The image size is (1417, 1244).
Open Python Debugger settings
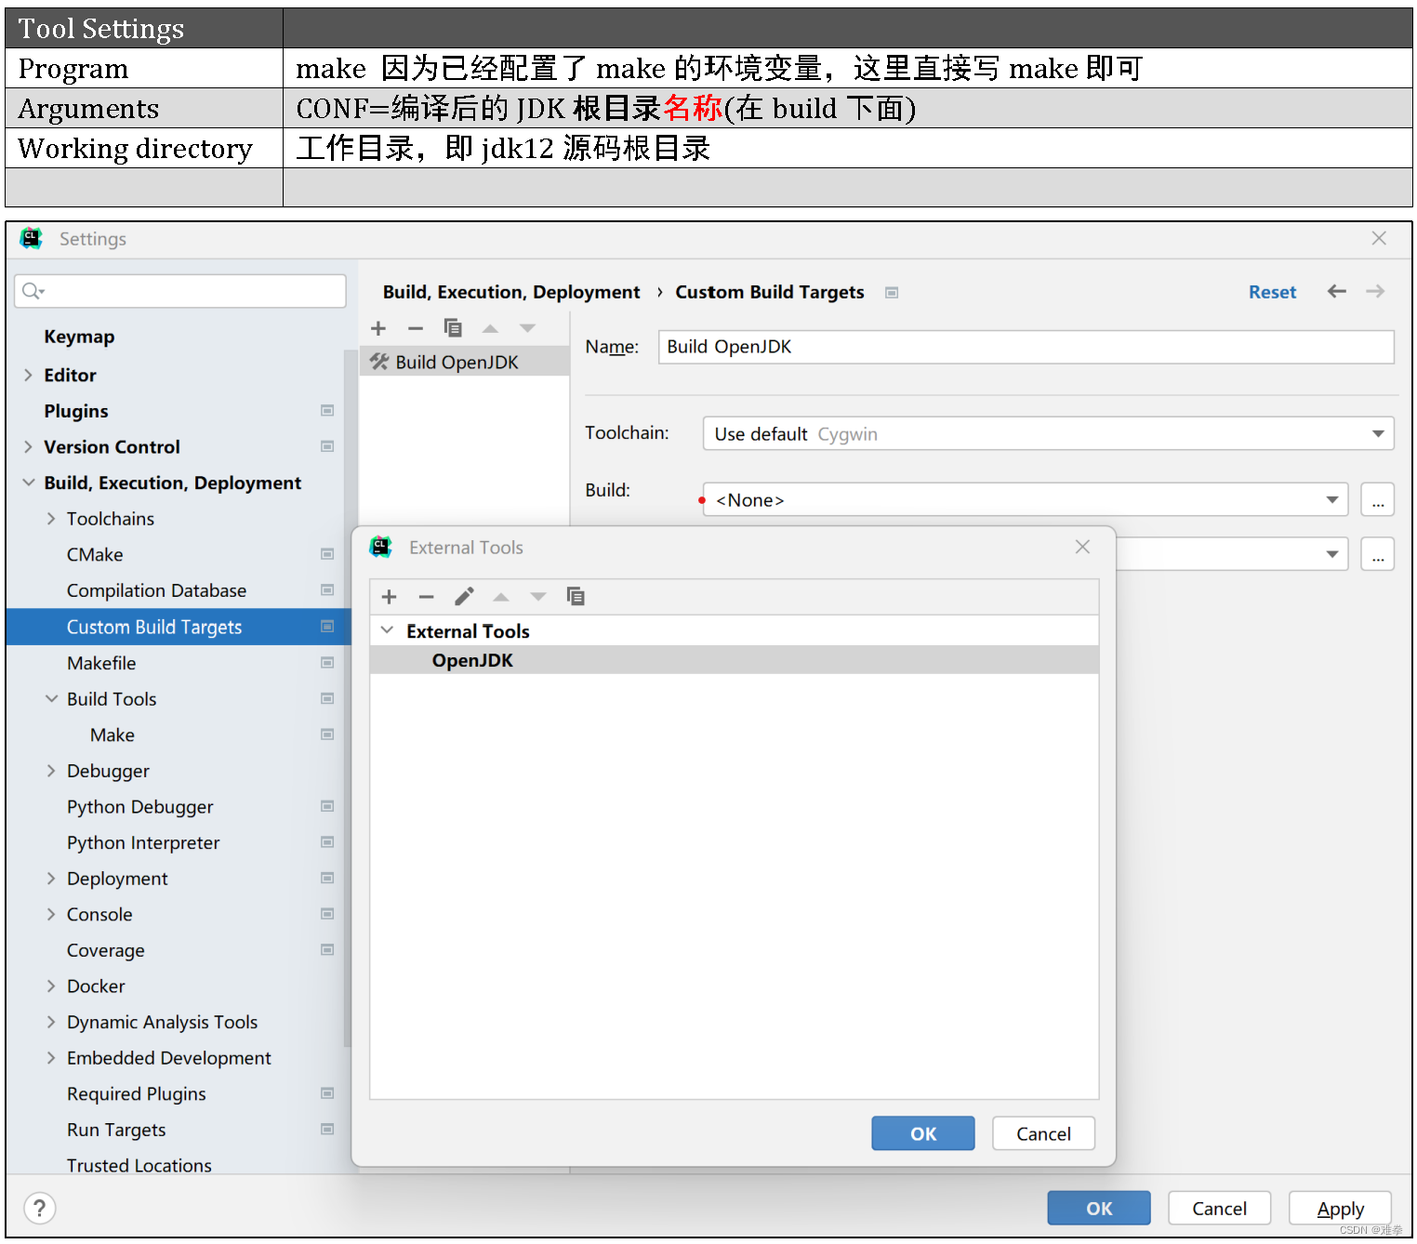tap(140, 807)
